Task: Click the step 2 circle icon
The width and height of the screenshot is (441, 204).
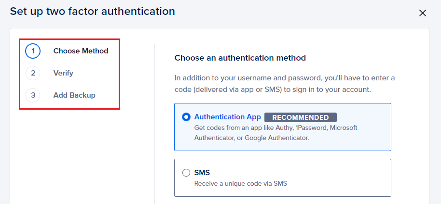Action: (33, 73)
